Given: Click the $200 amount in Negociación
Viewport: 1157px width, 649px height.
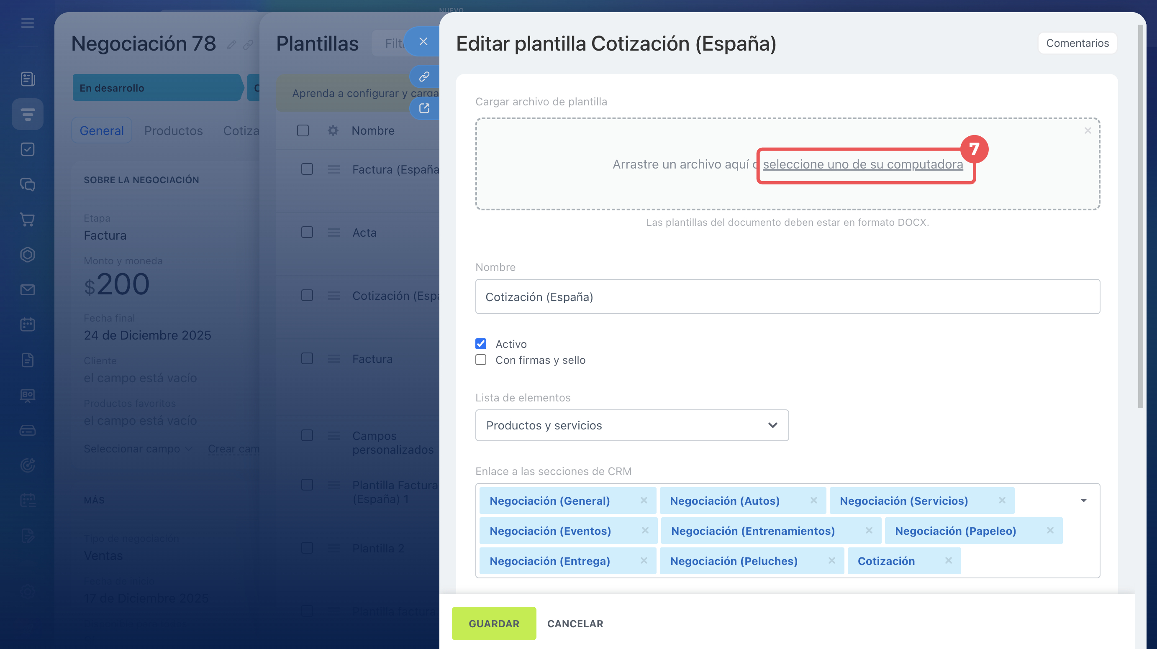Looking at the screenshot, I should click(x=117, y=284).
